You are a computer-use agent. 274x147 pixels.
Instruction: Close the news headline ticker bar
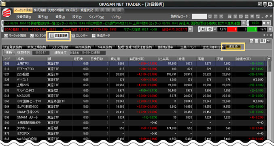243,23
